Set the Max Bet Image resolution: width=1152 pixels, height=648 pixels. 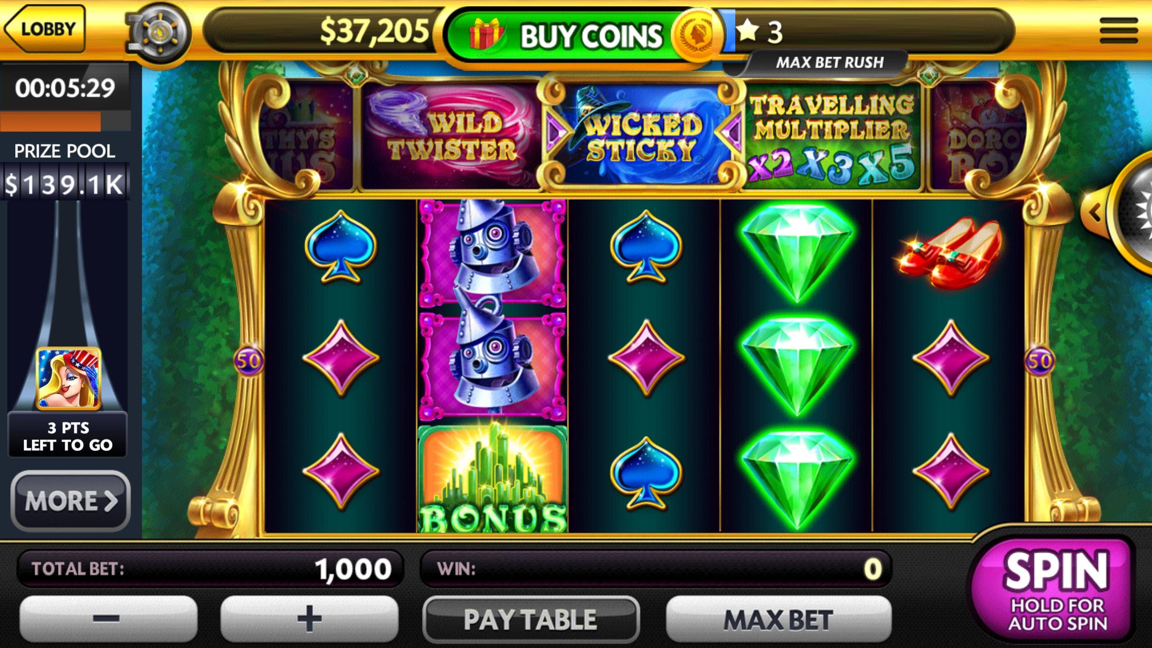pos(778,620)
